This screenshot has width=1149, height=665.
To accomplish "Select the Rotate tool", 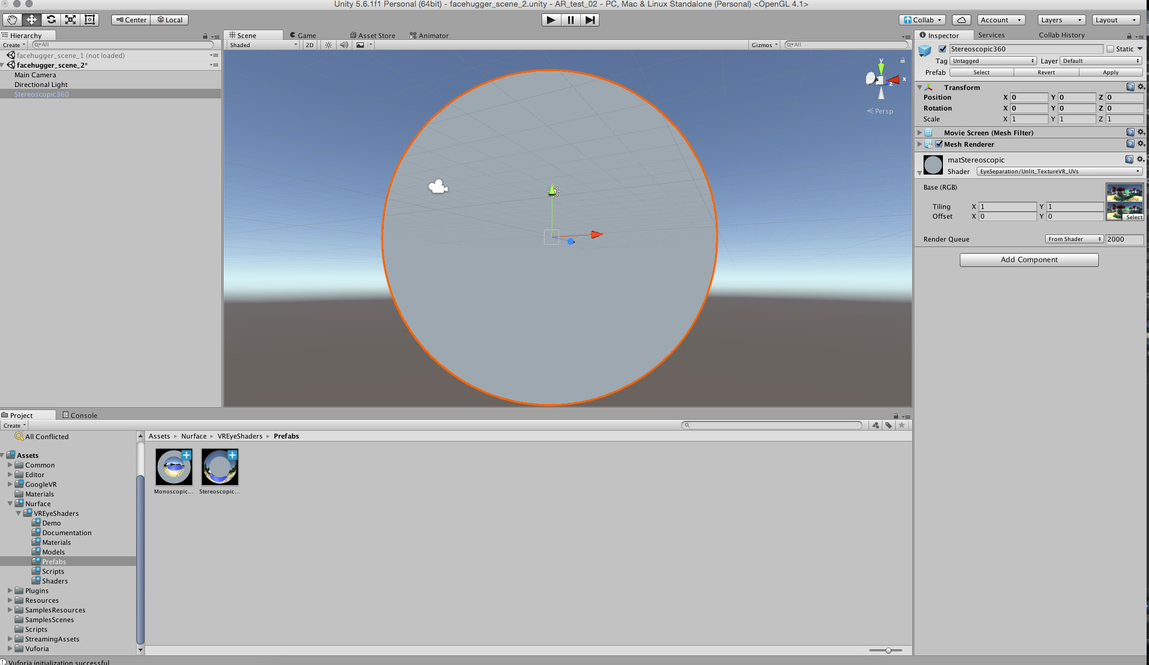I will [51, 20].
